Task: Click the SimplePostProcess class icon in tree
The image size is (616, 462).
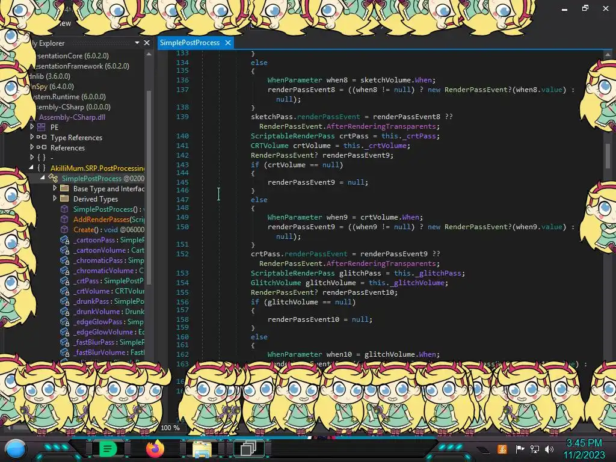Action: click(53, 178)
